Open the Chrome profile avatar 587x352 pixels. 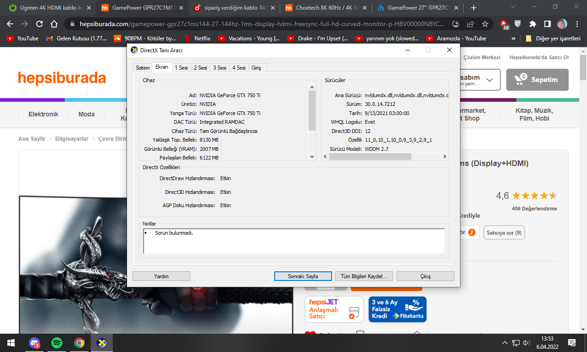[562, 24]
